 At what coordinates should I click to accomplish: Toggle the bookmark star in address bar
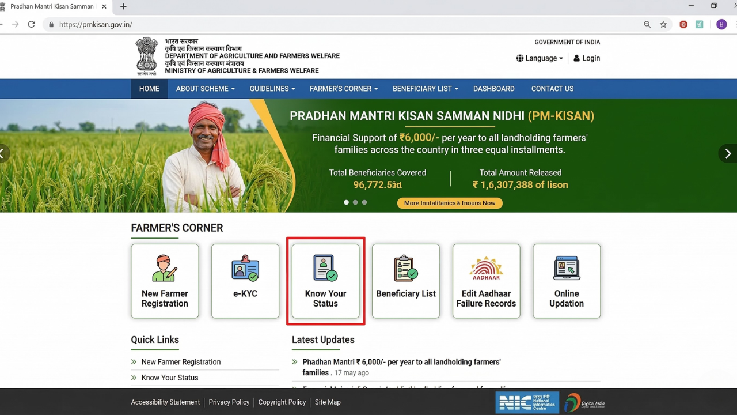point(663,24)
